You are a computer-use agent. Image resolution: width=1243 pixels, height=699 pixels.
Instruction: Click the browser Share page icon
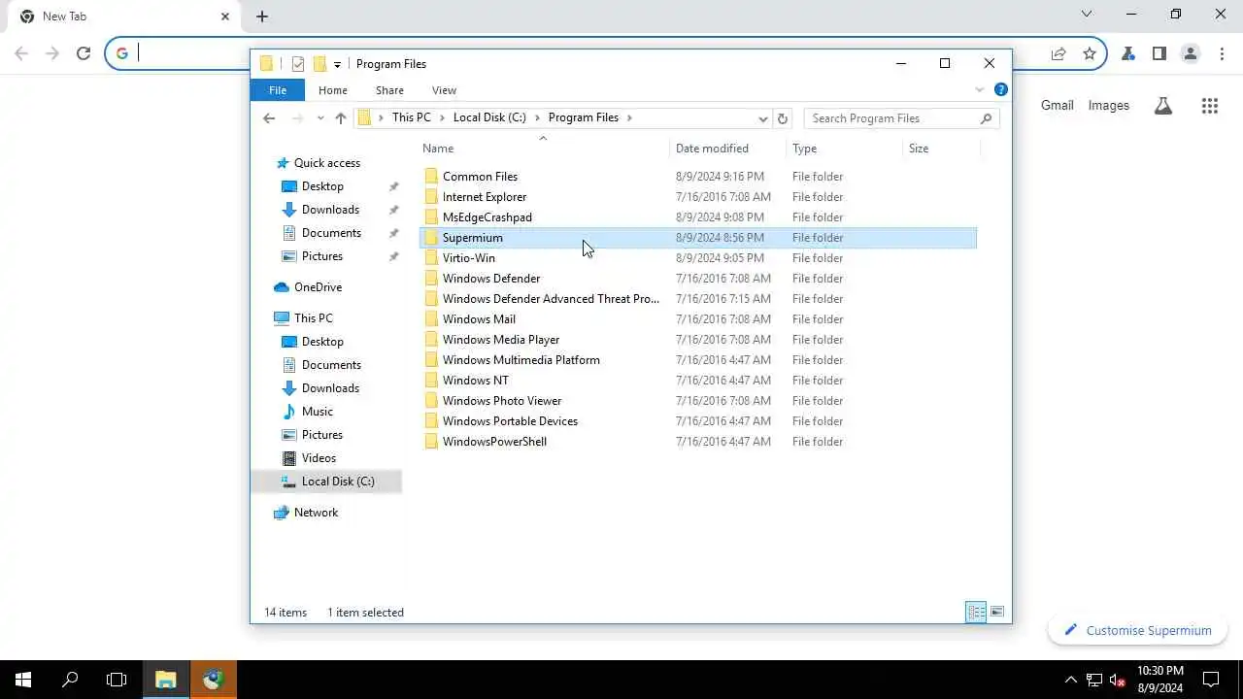1058,53
